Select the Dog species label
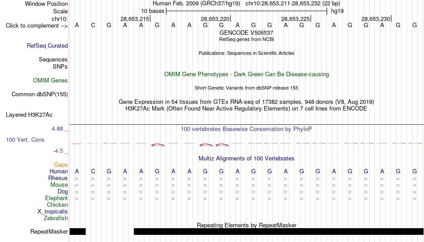The image size is (424, 242). [63, 192]
